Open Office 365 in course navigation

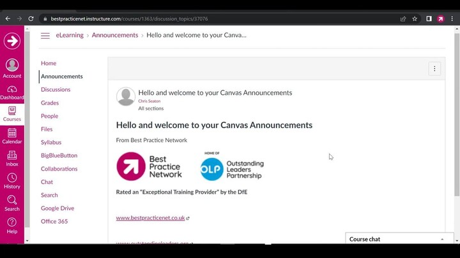point(54,222)
